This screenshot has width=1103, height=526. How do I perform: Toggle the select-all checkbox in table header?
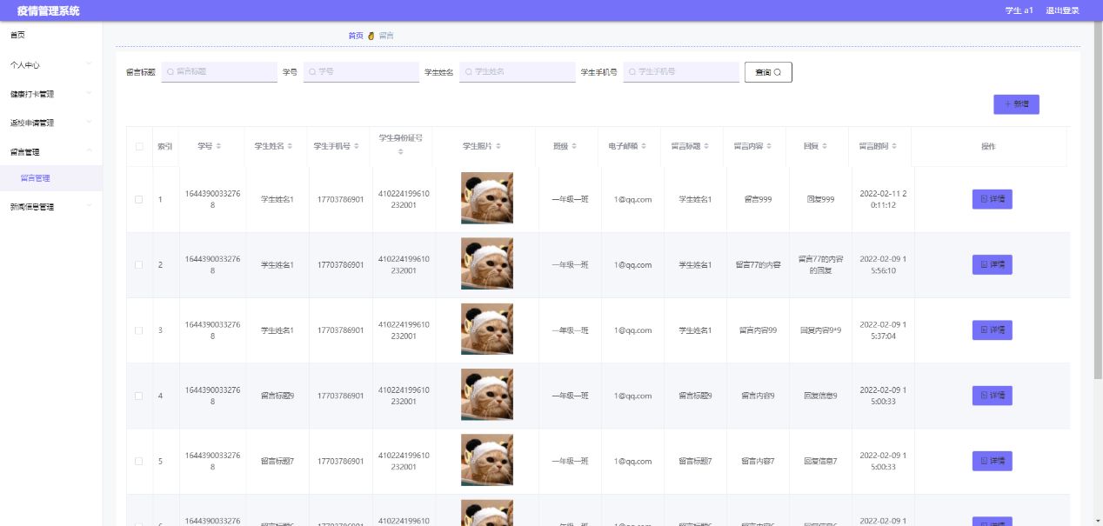139,146
